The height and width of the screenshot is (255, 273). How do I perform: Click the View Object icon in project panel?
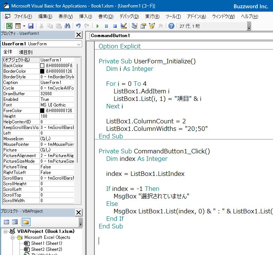15,222
